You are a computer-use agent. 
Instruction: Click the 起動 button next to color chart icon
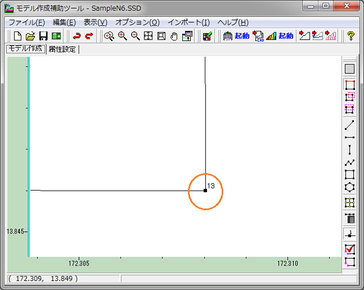[x=286, y=36]
